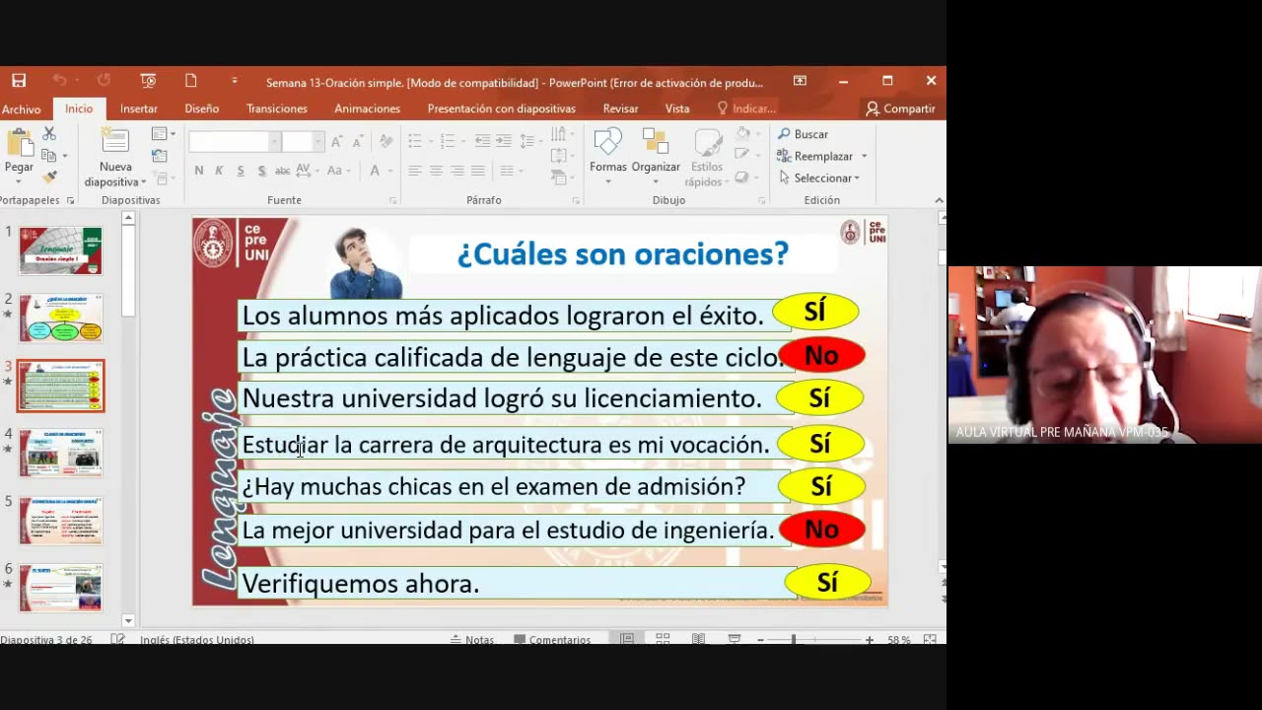Click the Redo/Repeat icon in quick access toolbar
The width and height of the screenshot is (1262, 710).
click(x=104, y=81)
